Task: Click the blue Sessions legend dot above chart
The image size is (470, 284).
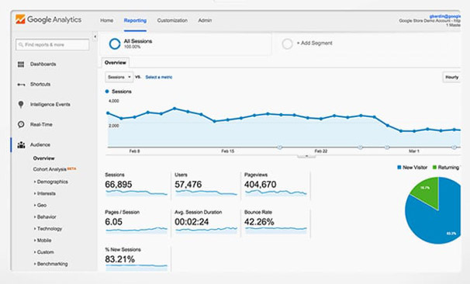Action: [x=107, y=92]
